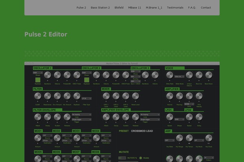Open the Filter Type dropdown

(87, 98)
